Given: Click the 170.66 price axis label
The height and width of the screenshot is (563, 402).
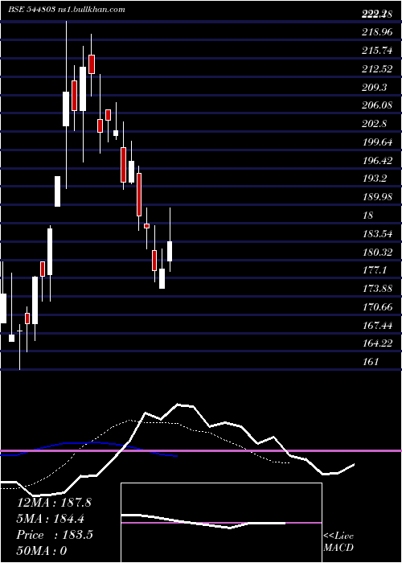Looking at the screenshot, I should [377, 307].
